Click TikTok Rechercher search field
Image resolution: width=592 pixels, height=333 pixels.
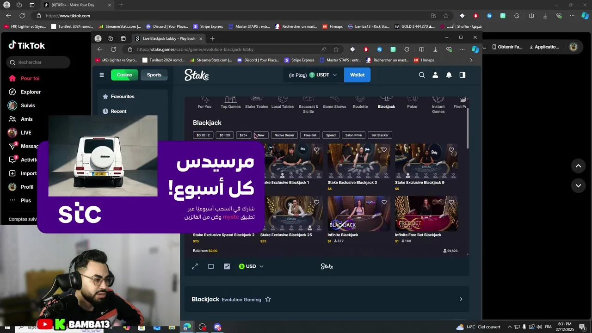[x=38, y=62]
